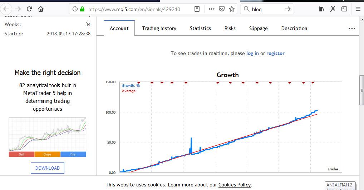Open page actions three-dot menu in address bar
Screen dimensions: 364x190
pyautogui.click(x=211, y=9)
